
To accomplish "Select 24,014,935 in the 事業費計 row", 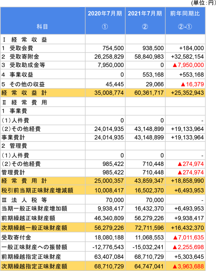I will [x=109, y=137].
